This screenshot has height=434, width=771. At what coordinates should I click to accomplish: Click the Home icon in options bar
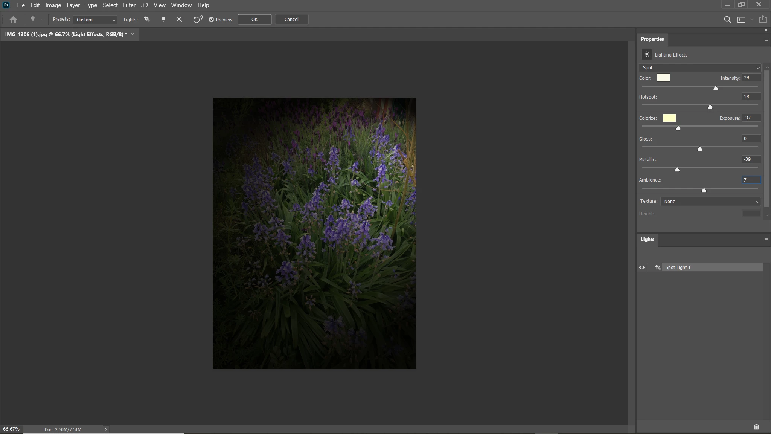click(x=14, y=19)
